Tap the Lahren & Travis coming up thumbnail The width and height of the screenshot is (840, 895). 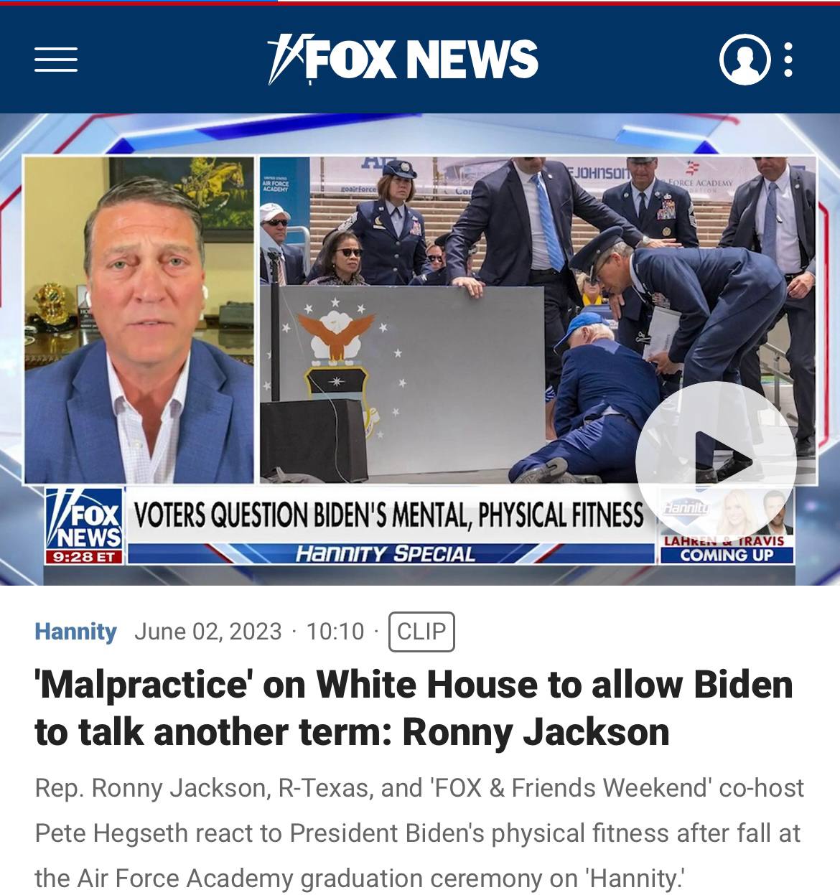coord(727,526)
